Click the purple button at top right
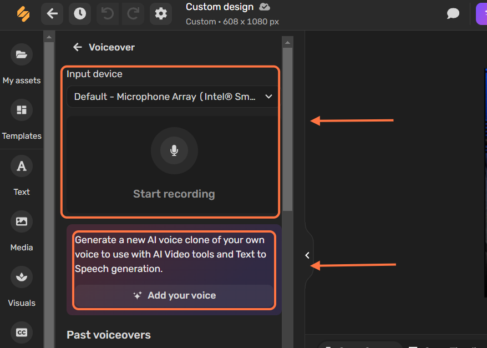This screenshot has width=487, height=348. (x=481, y=14)
